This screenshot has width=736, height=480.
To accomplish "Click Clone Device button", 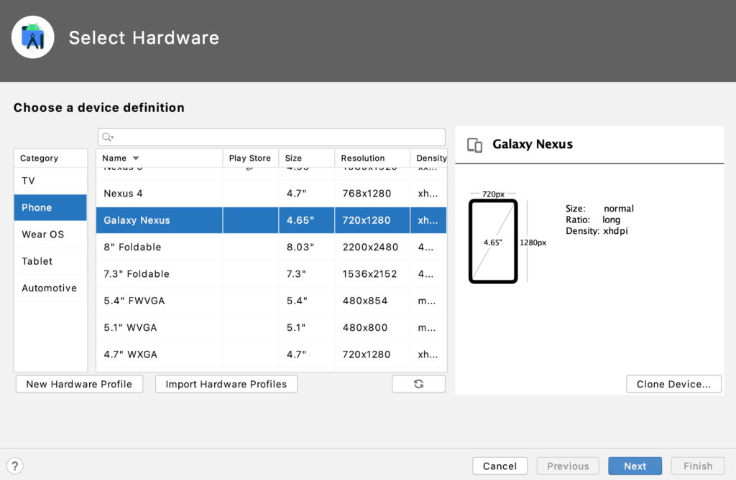I will point(673,384).
